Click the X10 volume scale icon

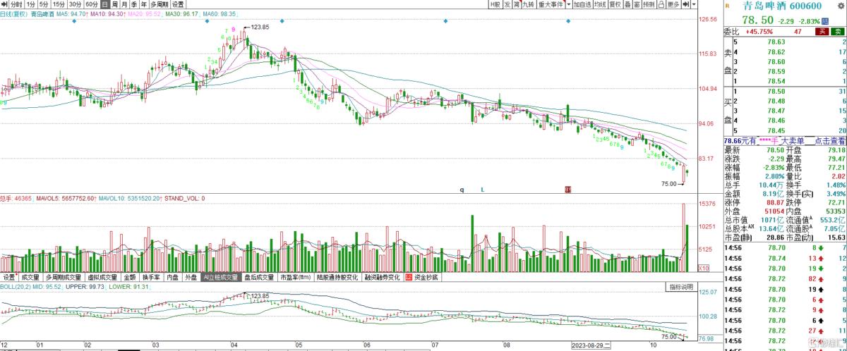[x=704, y=269]
